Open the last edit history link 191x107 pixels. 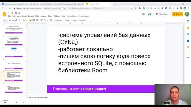[x=78, y=16]
